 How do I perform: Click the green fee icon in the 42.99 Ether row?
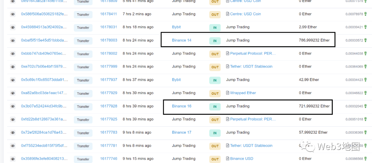pyautogui.click(x=365, y=80)
